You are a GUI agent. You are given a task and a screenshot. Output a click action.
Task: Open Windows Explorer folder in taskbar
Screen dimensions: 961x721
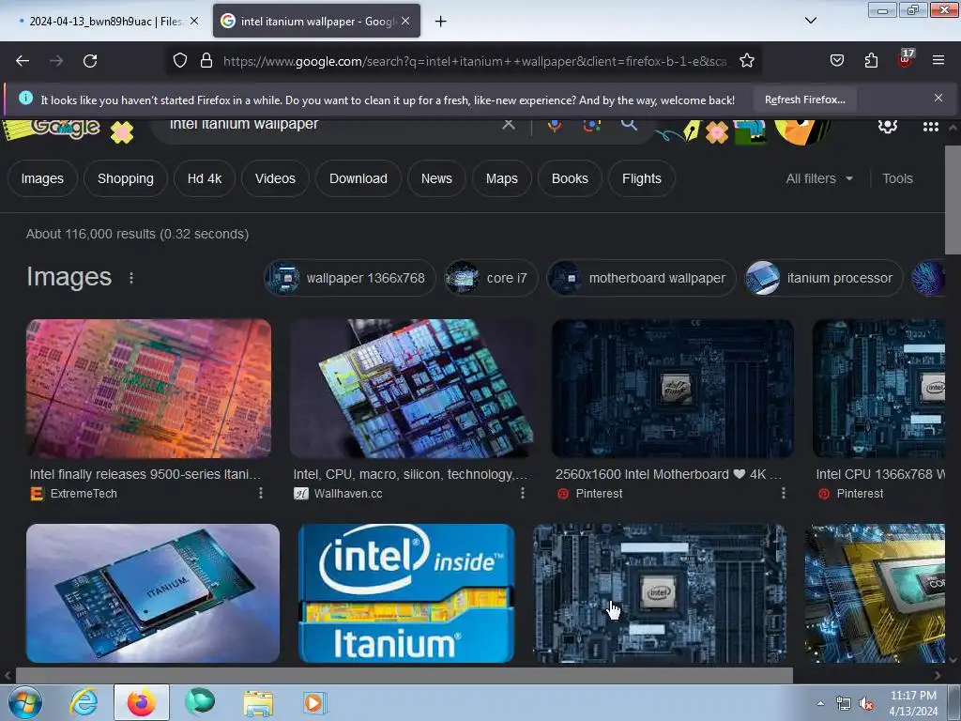[258, 702]
